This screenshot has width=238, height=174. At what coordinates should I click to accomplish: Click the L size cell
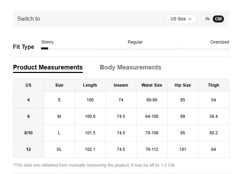[59, 133]
